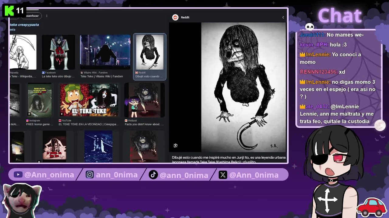Viewport: 389px width, 218px height.
Task: Open 'La teke teke otro dibujo' Facebook result
Action: pyautogui.click(x=58, y=77)
